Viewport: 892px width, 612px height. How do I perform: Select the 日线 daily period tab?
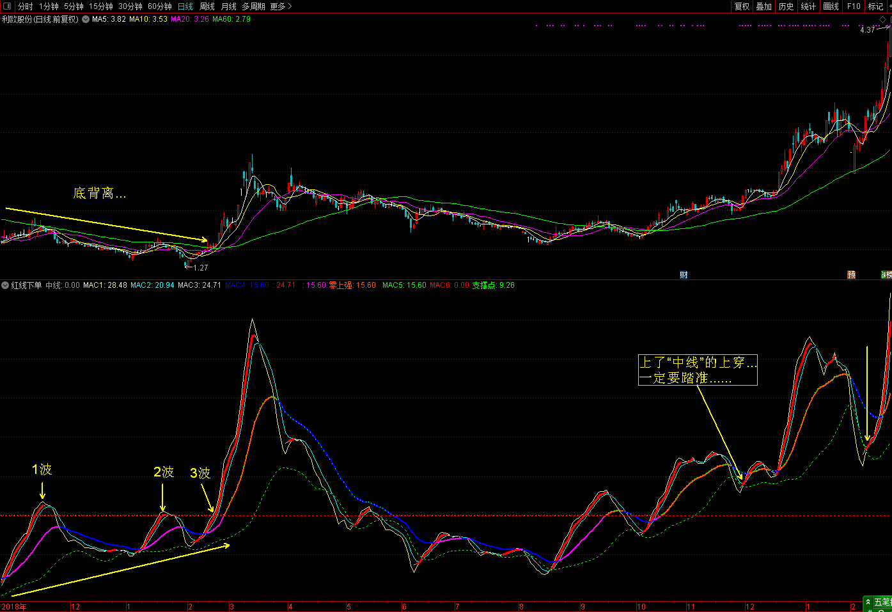click(185, 6)
